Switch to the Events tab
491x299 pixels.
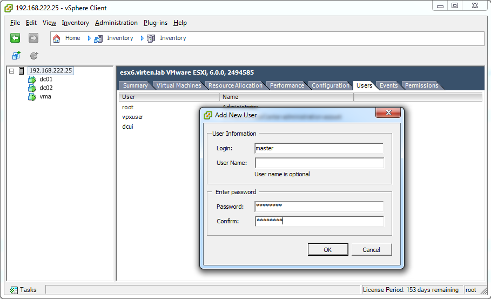pos(388,85)
